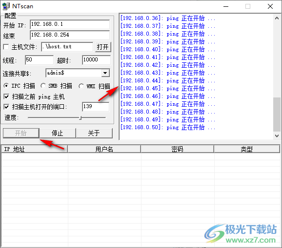Click the end IP field 192.168.0.254
This screenshot has height=248, width=282.
coord(70,35)
